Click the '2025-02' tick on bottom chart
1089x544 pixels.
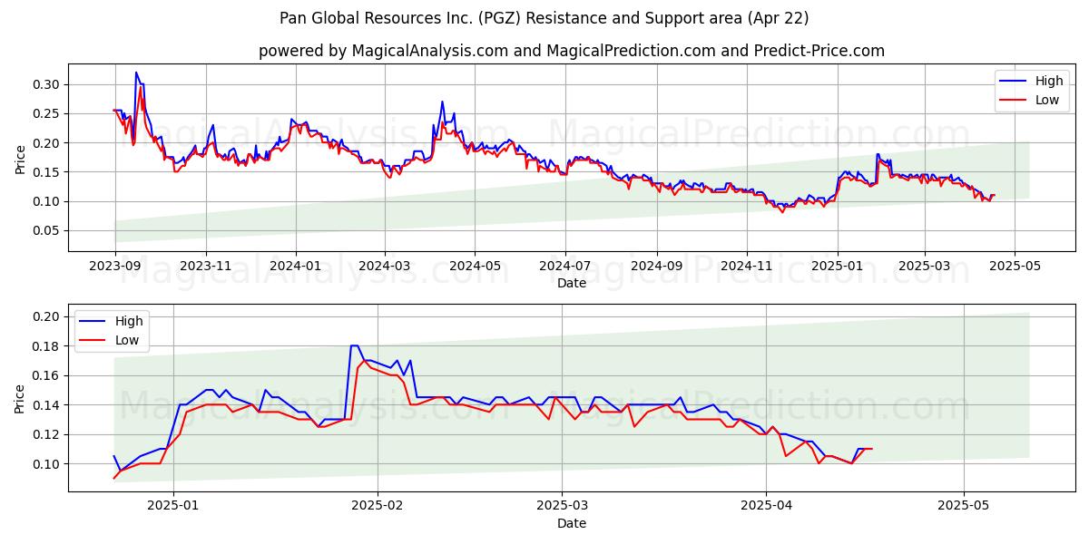377,505
